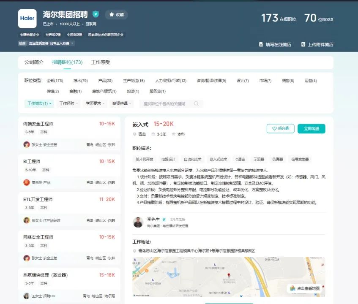Filter job type by 设计(7)
Viewport: 358px width, 304px height.
[243, 81]
